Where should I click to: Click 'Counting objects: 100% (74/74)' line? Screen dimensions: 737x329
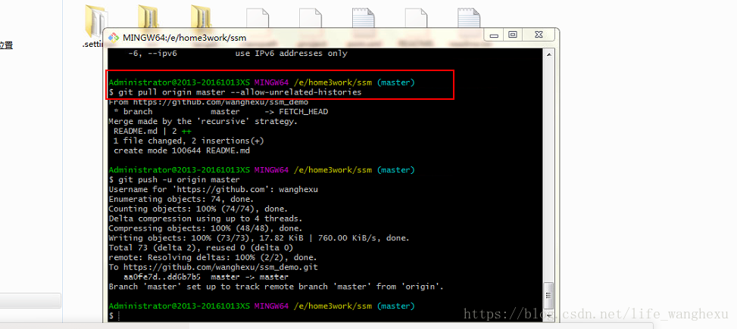[198, 209]
